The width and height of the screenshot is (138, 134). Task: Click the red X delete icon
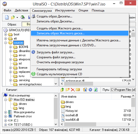(73, 90)
